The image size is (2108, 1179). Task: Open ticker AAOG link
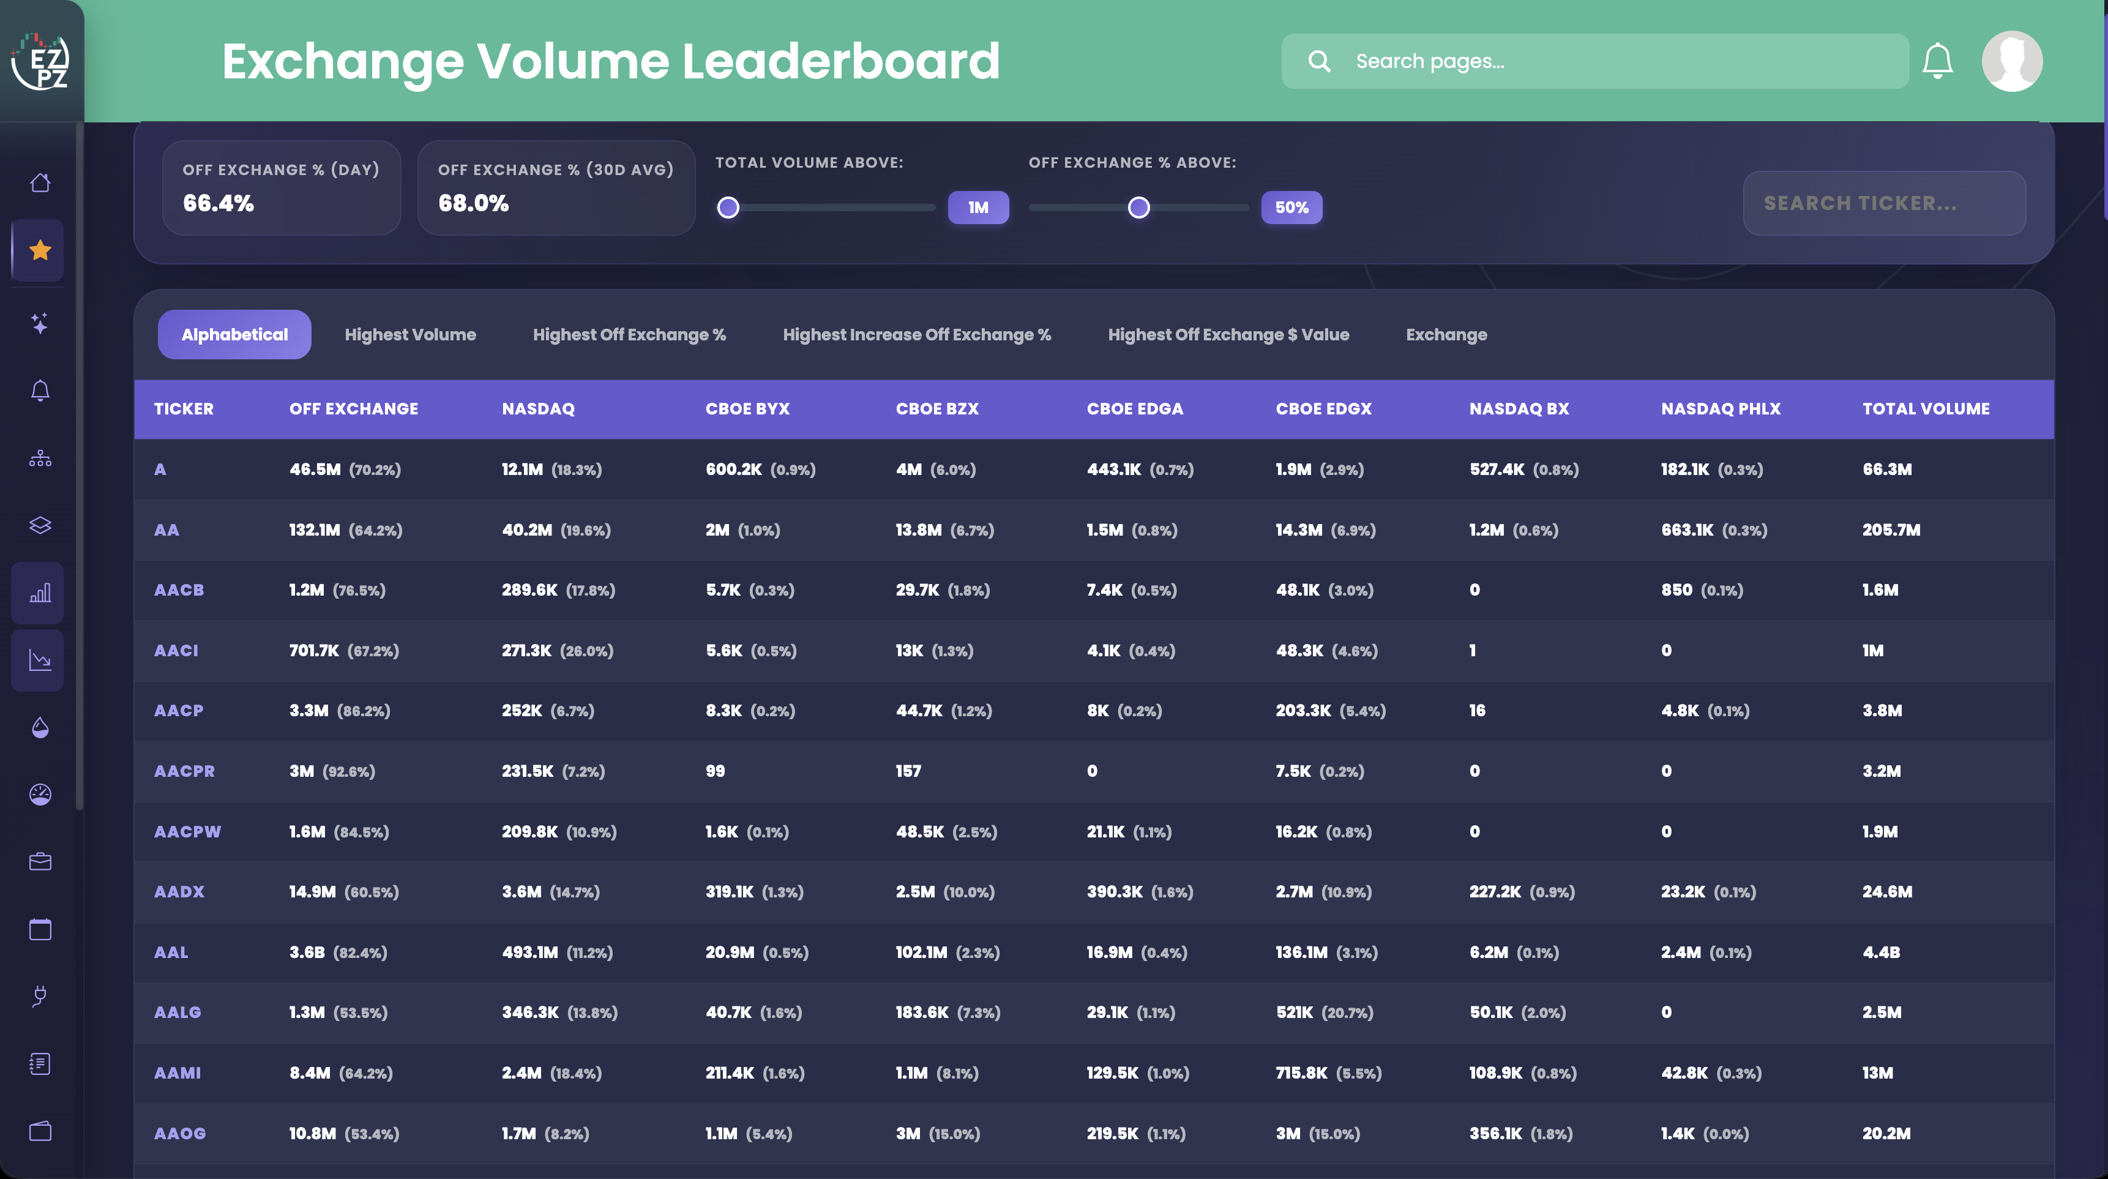[180, 1134]
